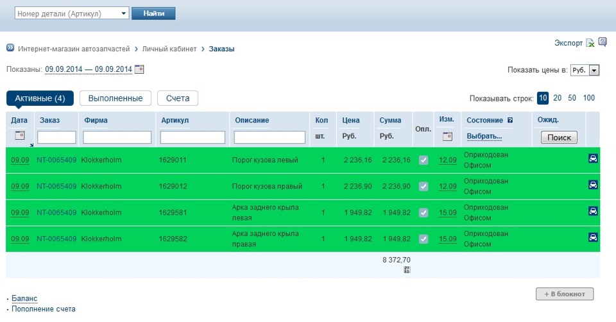
Task: Sort by the Дата column header
Action: click(x=19, y=120)
